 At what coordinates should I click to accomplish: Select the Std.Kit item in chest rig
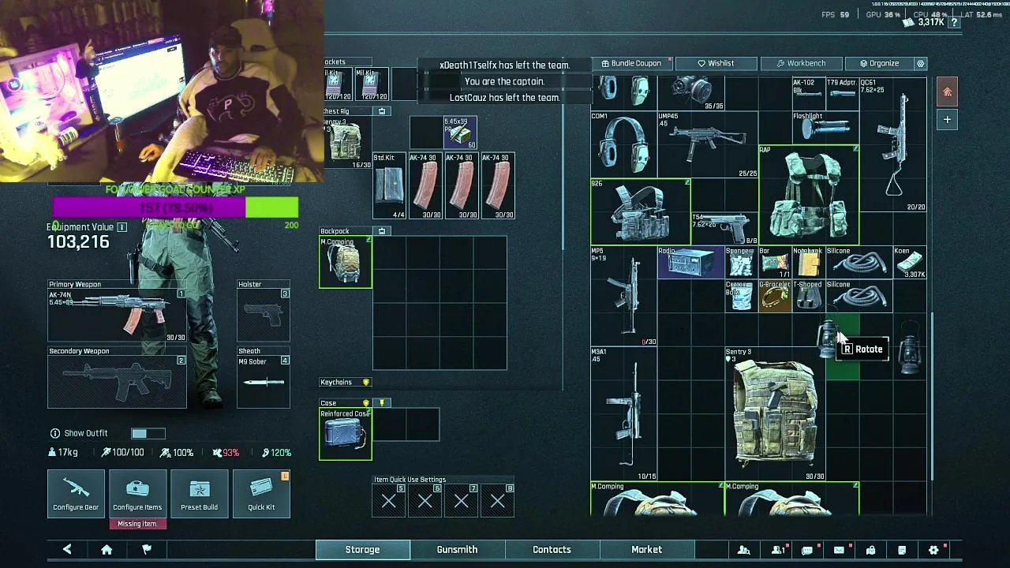coord(389,186)
